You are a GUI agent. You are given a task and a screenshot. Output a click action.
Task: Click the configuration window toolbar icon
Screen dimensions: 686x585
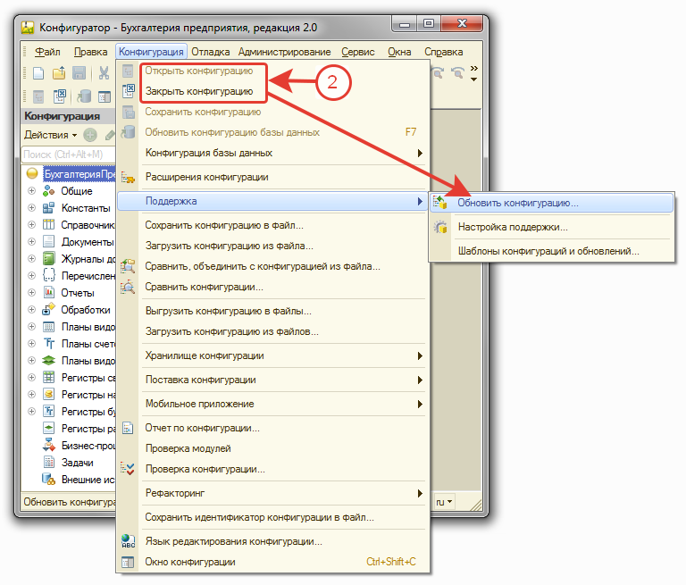coord(105,96)
